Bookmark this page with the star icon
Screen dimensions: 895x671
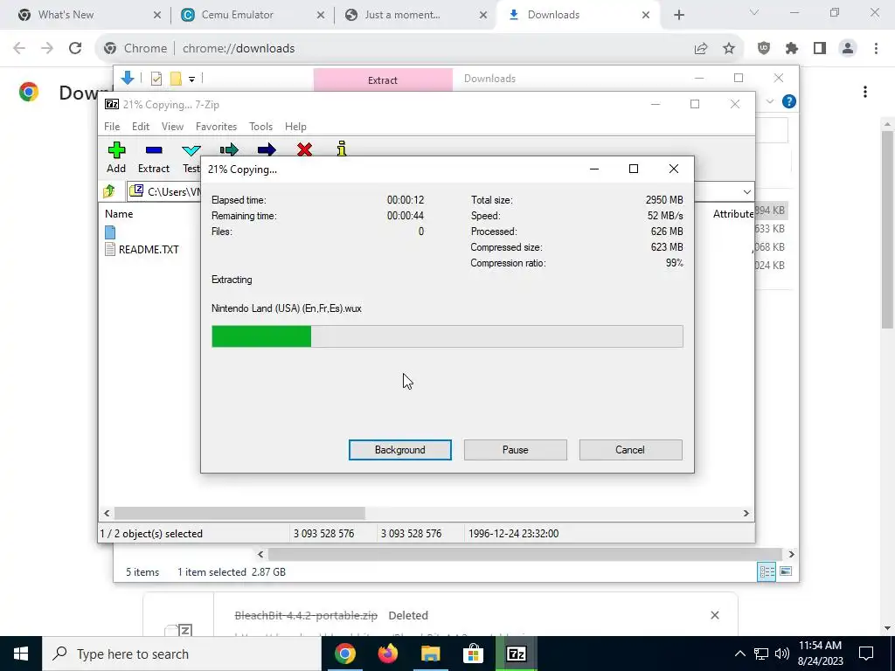[729, 49]
